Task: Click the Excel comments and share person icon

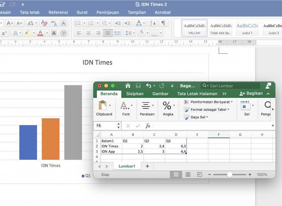Action: [x=268, y=86]
